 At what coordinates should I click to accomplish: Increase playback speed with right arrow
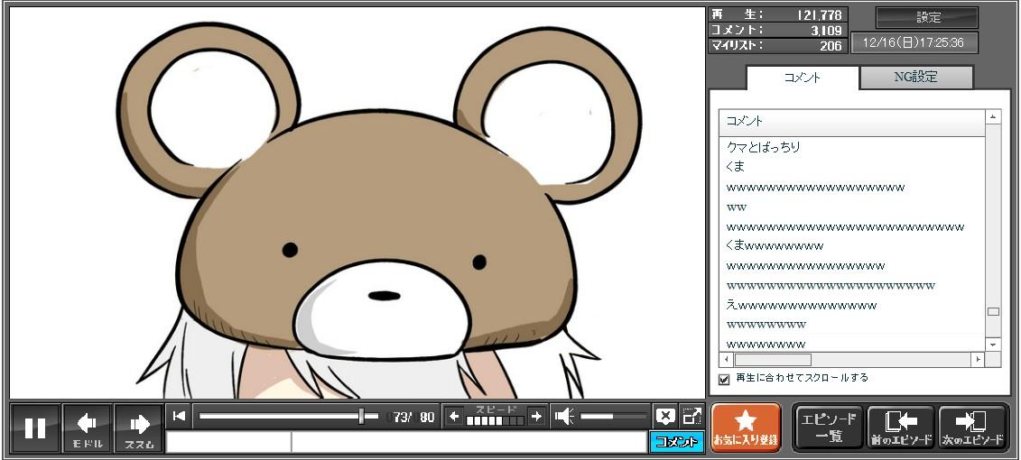point(536,416)
